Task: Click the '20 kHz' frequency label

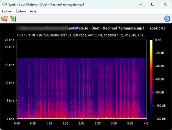Action: (x=9, y=47)
